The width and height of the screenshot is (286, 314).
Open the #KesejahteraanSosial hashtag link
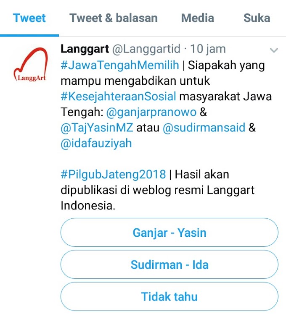(119, 96)
